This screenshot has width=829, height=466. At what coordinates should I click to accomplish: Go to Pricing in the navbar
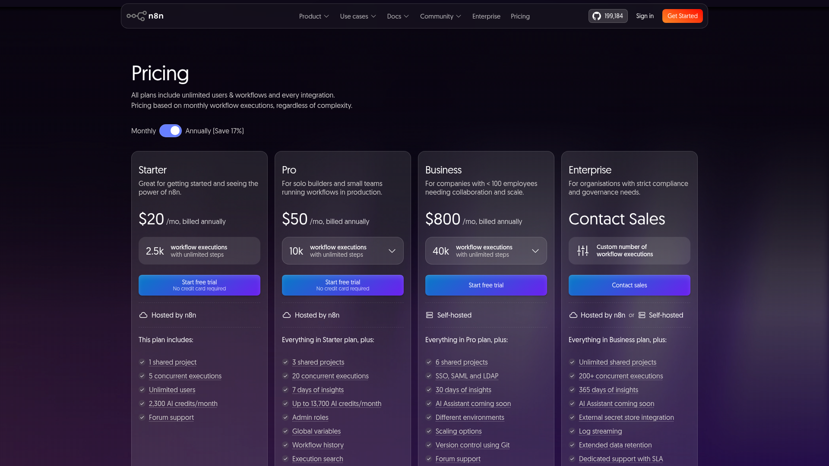(x=520, y=16)
